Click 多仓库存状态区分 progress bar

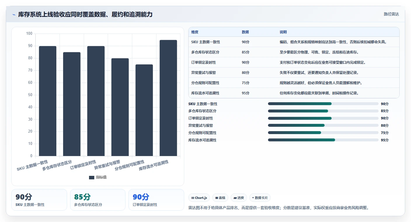coord(323,111)
